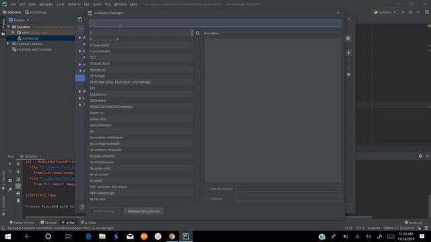The width and height of the screenshot is (431, 242).
Task: Open the TODO tool window tab
Action: pos(88,223)
